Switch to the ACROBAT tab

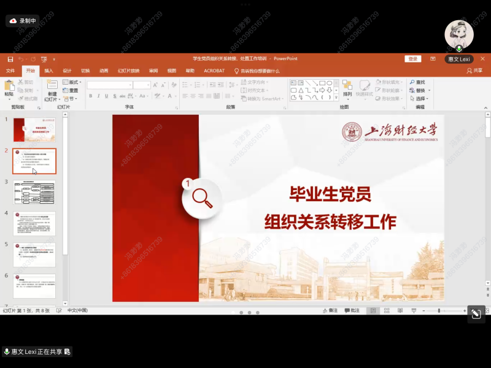point(214,71)
